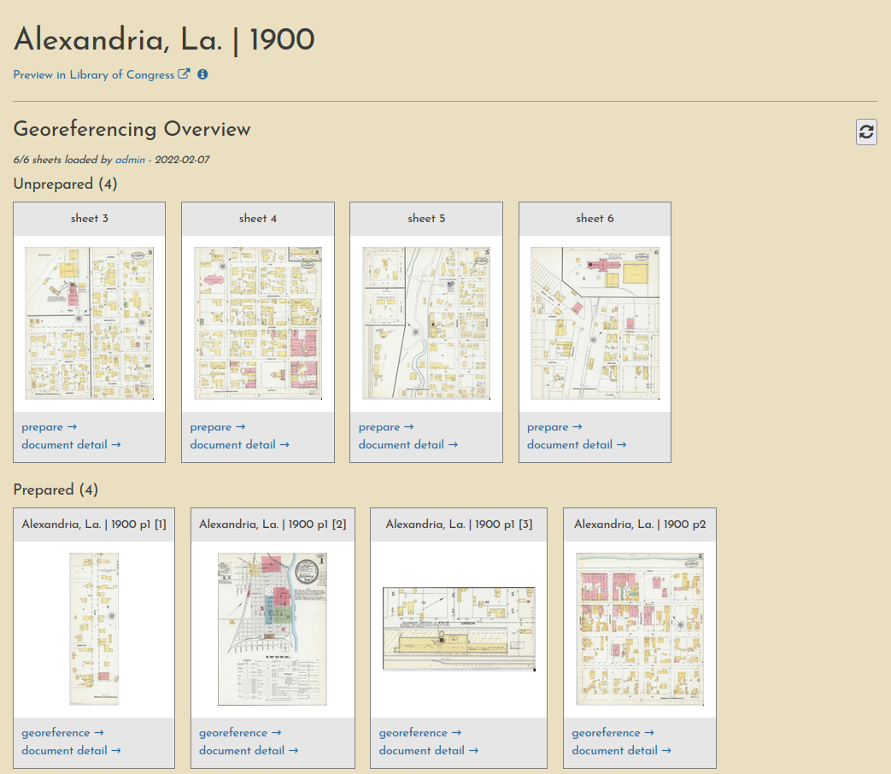Screen dimensions: 891x774
Task: Click prepare link for sheet 3
Action: click(49, 427)
